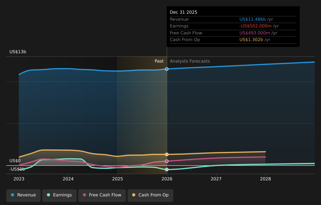Toggle the Revenue series in legend
This screenshot has width=321, height=205.
[24, 195]
